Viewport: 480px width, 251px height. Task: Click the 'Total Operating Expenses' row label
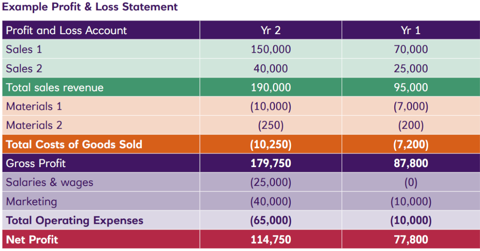(x=75, y=221)
